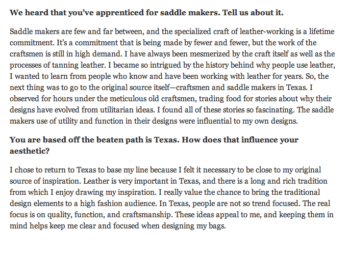Click the bold heading about apprenticing for saddle makers
349x261 pixels.
point(146,13)
